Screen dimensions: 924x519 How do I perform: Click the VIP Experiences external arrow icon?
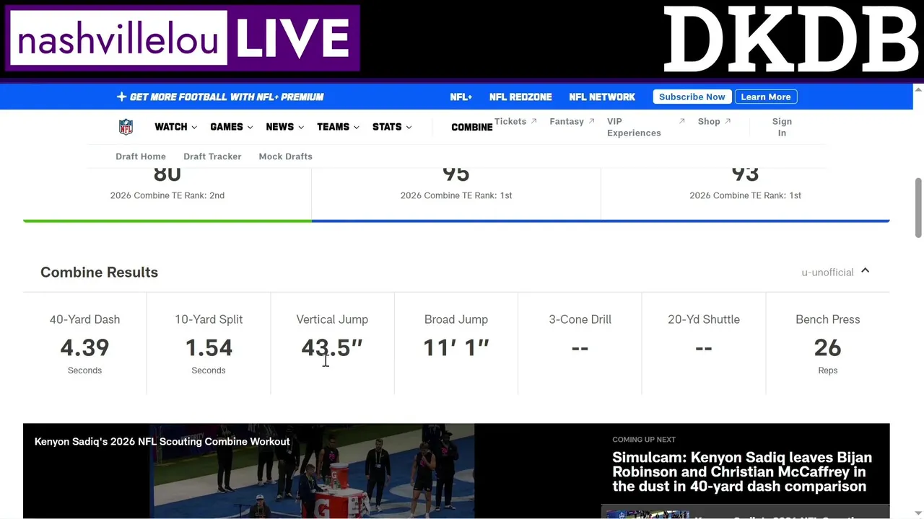681,121
